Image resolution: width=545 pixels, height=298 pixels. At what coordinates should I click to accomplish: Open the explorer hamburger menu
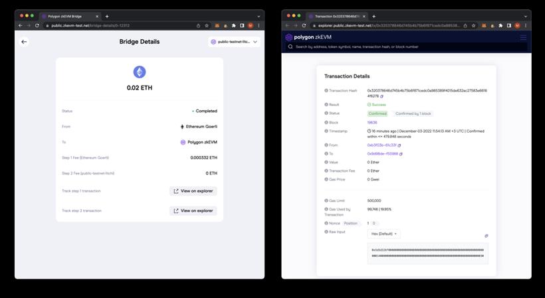click(x=523, y=37)
